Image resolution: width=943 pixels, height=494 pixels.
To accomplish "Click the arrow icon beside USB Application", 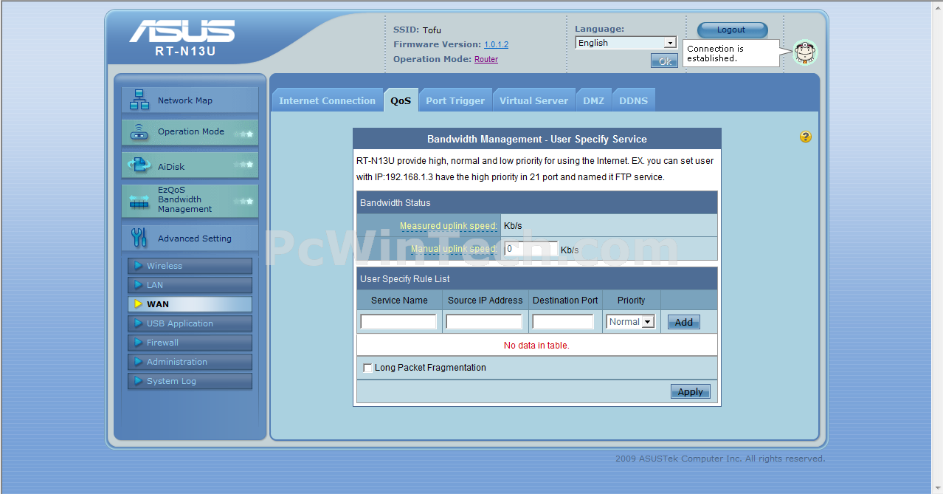I will [x=138, y=323].
